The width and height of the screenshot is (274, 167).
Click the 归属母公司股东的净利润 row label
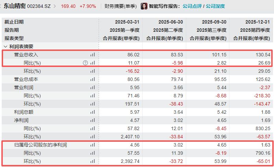[x=40, y=145]
